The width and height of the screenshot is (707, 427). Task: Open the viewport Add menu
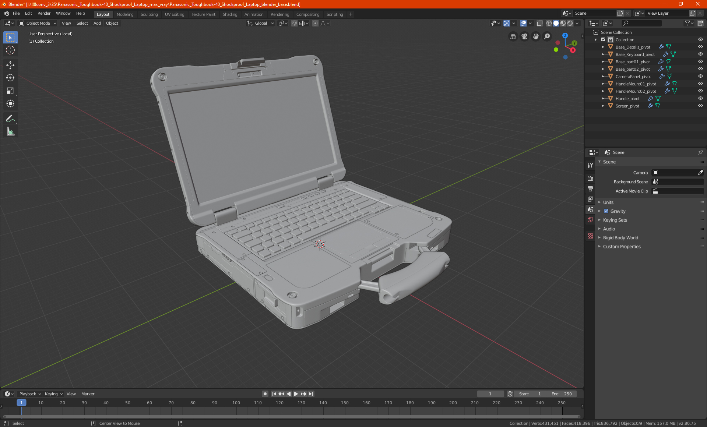coord(97,23)
